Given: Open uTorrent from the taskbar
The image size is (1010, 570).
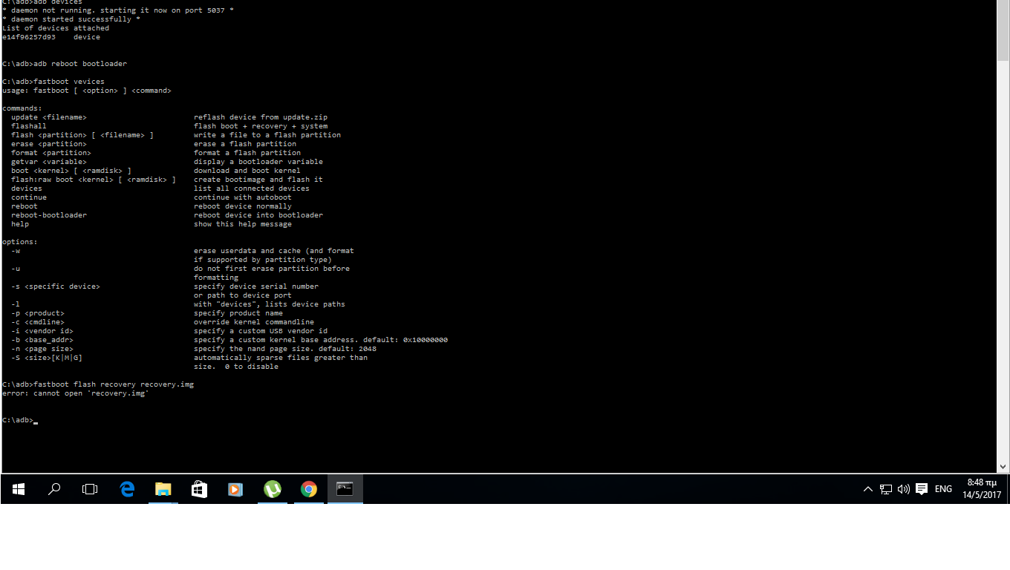Looking at the screenshot, I should coord(273,489).
